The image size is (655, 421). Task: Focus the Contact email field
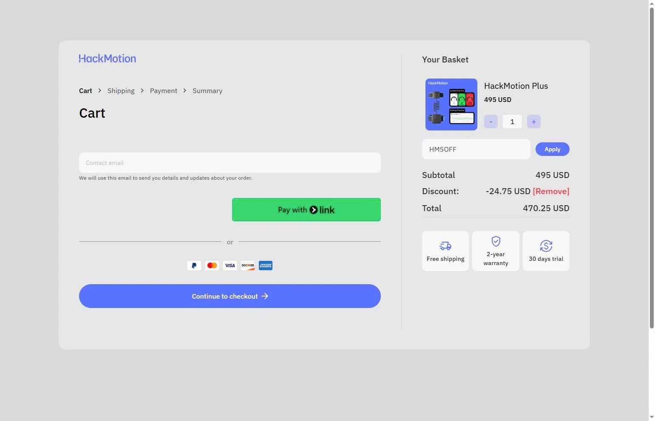(230, 163)
